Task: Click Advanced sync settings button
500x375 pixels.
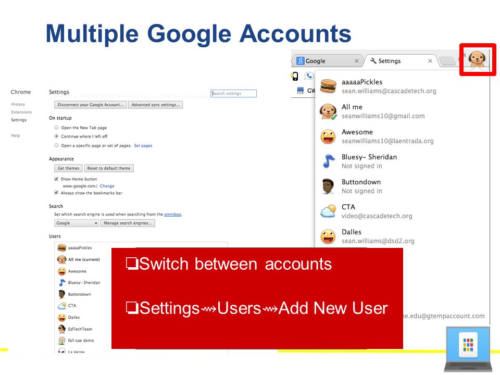Action: (156, 105)
